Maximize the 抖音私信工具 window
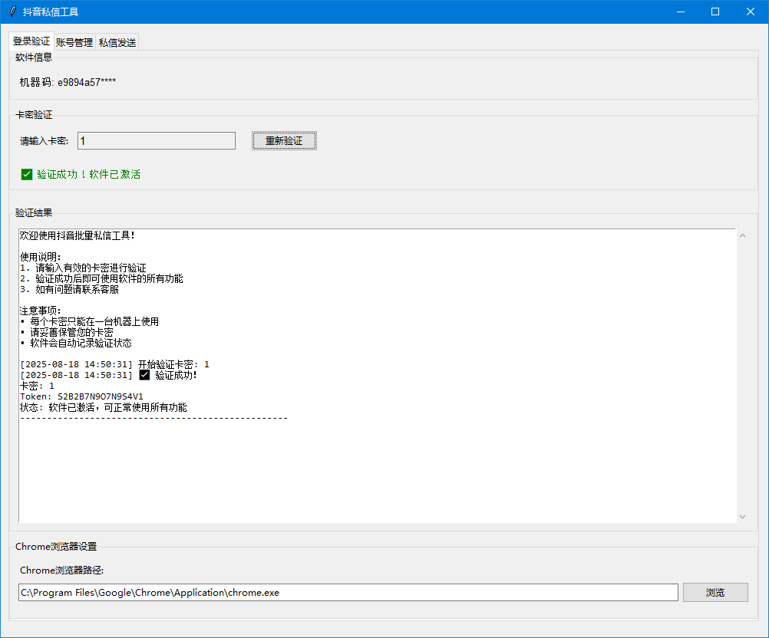Screen dimensions: 769x638 (x=715, y=12)
